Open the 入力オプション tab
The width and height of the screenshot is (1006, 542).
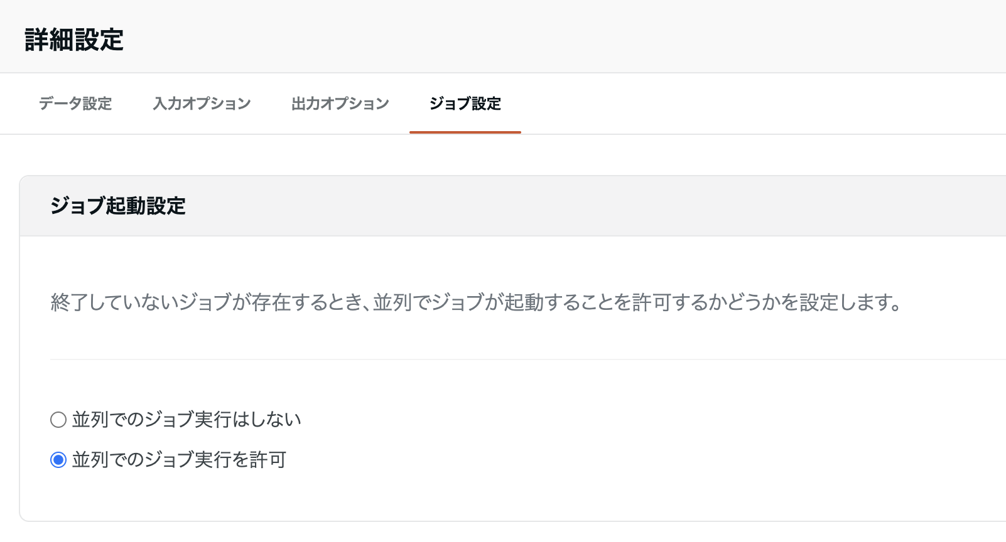point(201,104)
